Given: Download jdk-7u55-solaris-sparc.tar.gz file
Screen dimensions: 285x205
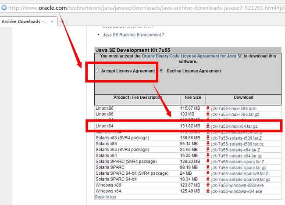Looking at the screenshot, I should tap(239, 168).
